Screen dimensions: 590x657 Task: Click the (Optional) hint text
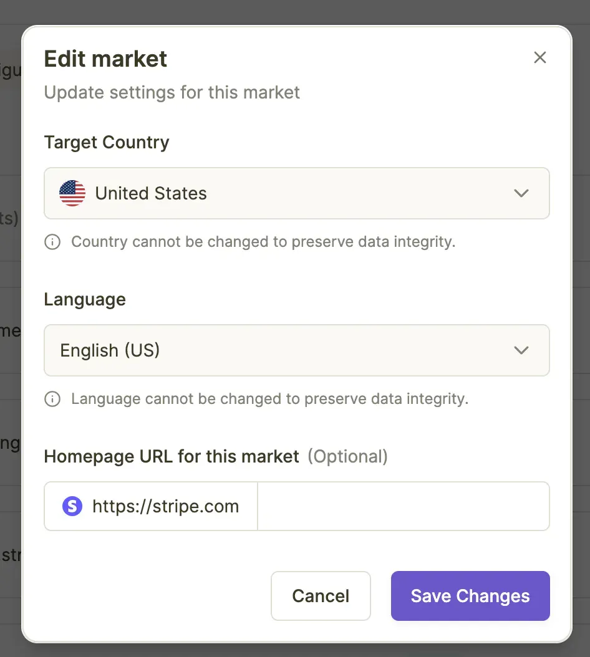click(347, 456)
